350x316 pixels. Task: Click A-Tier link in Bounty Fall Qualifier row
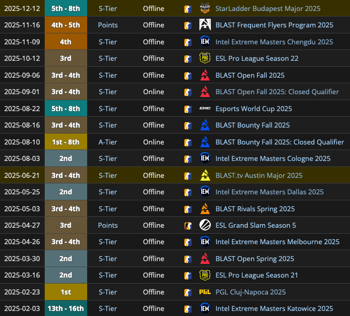click(108, 142)
